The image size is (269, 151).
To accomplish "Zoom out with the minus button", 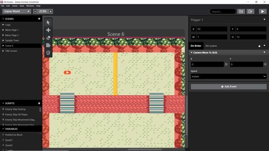I will 35,11.
